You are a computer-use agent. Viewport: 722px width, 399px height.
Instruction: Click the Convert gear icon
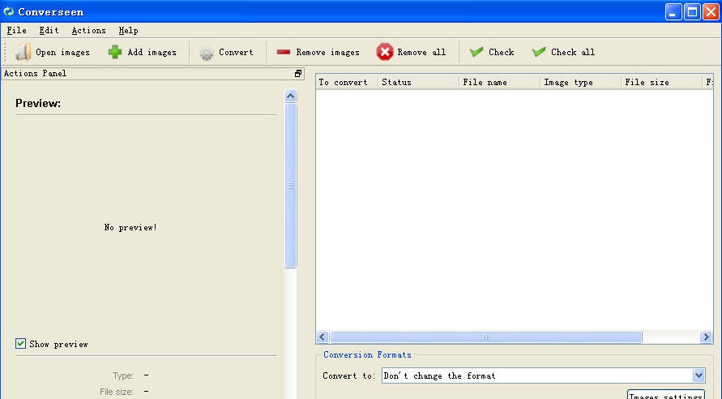tap(207, 53)
